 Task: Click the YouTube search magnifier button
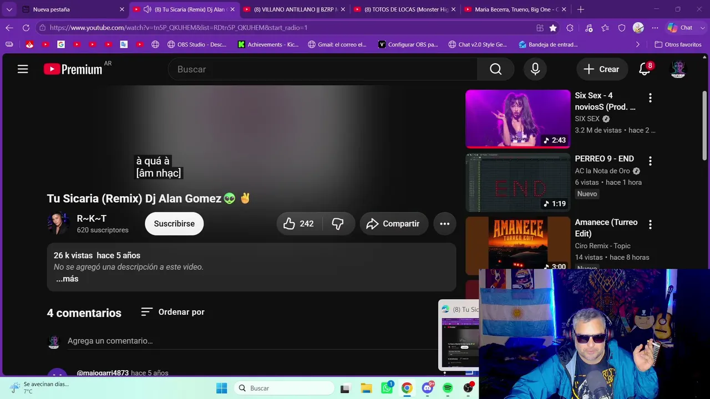click(x=495, y=69)
